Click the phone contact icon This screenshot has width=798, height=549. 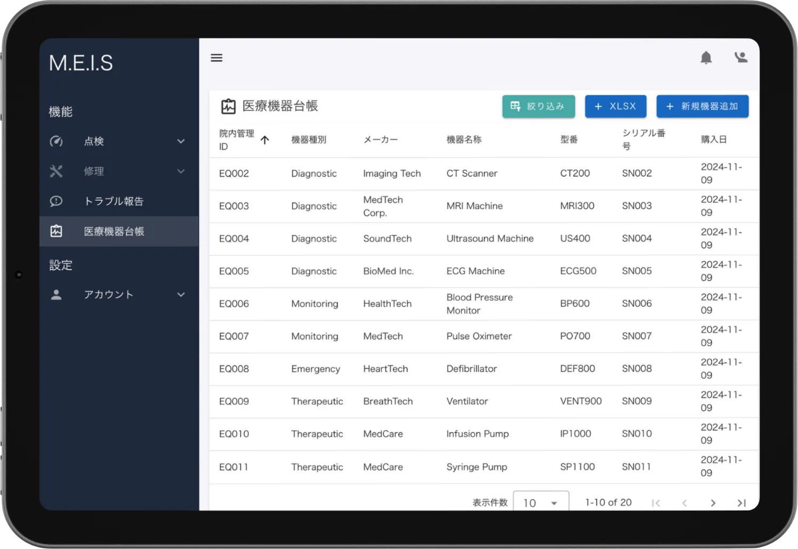[741, 57]
